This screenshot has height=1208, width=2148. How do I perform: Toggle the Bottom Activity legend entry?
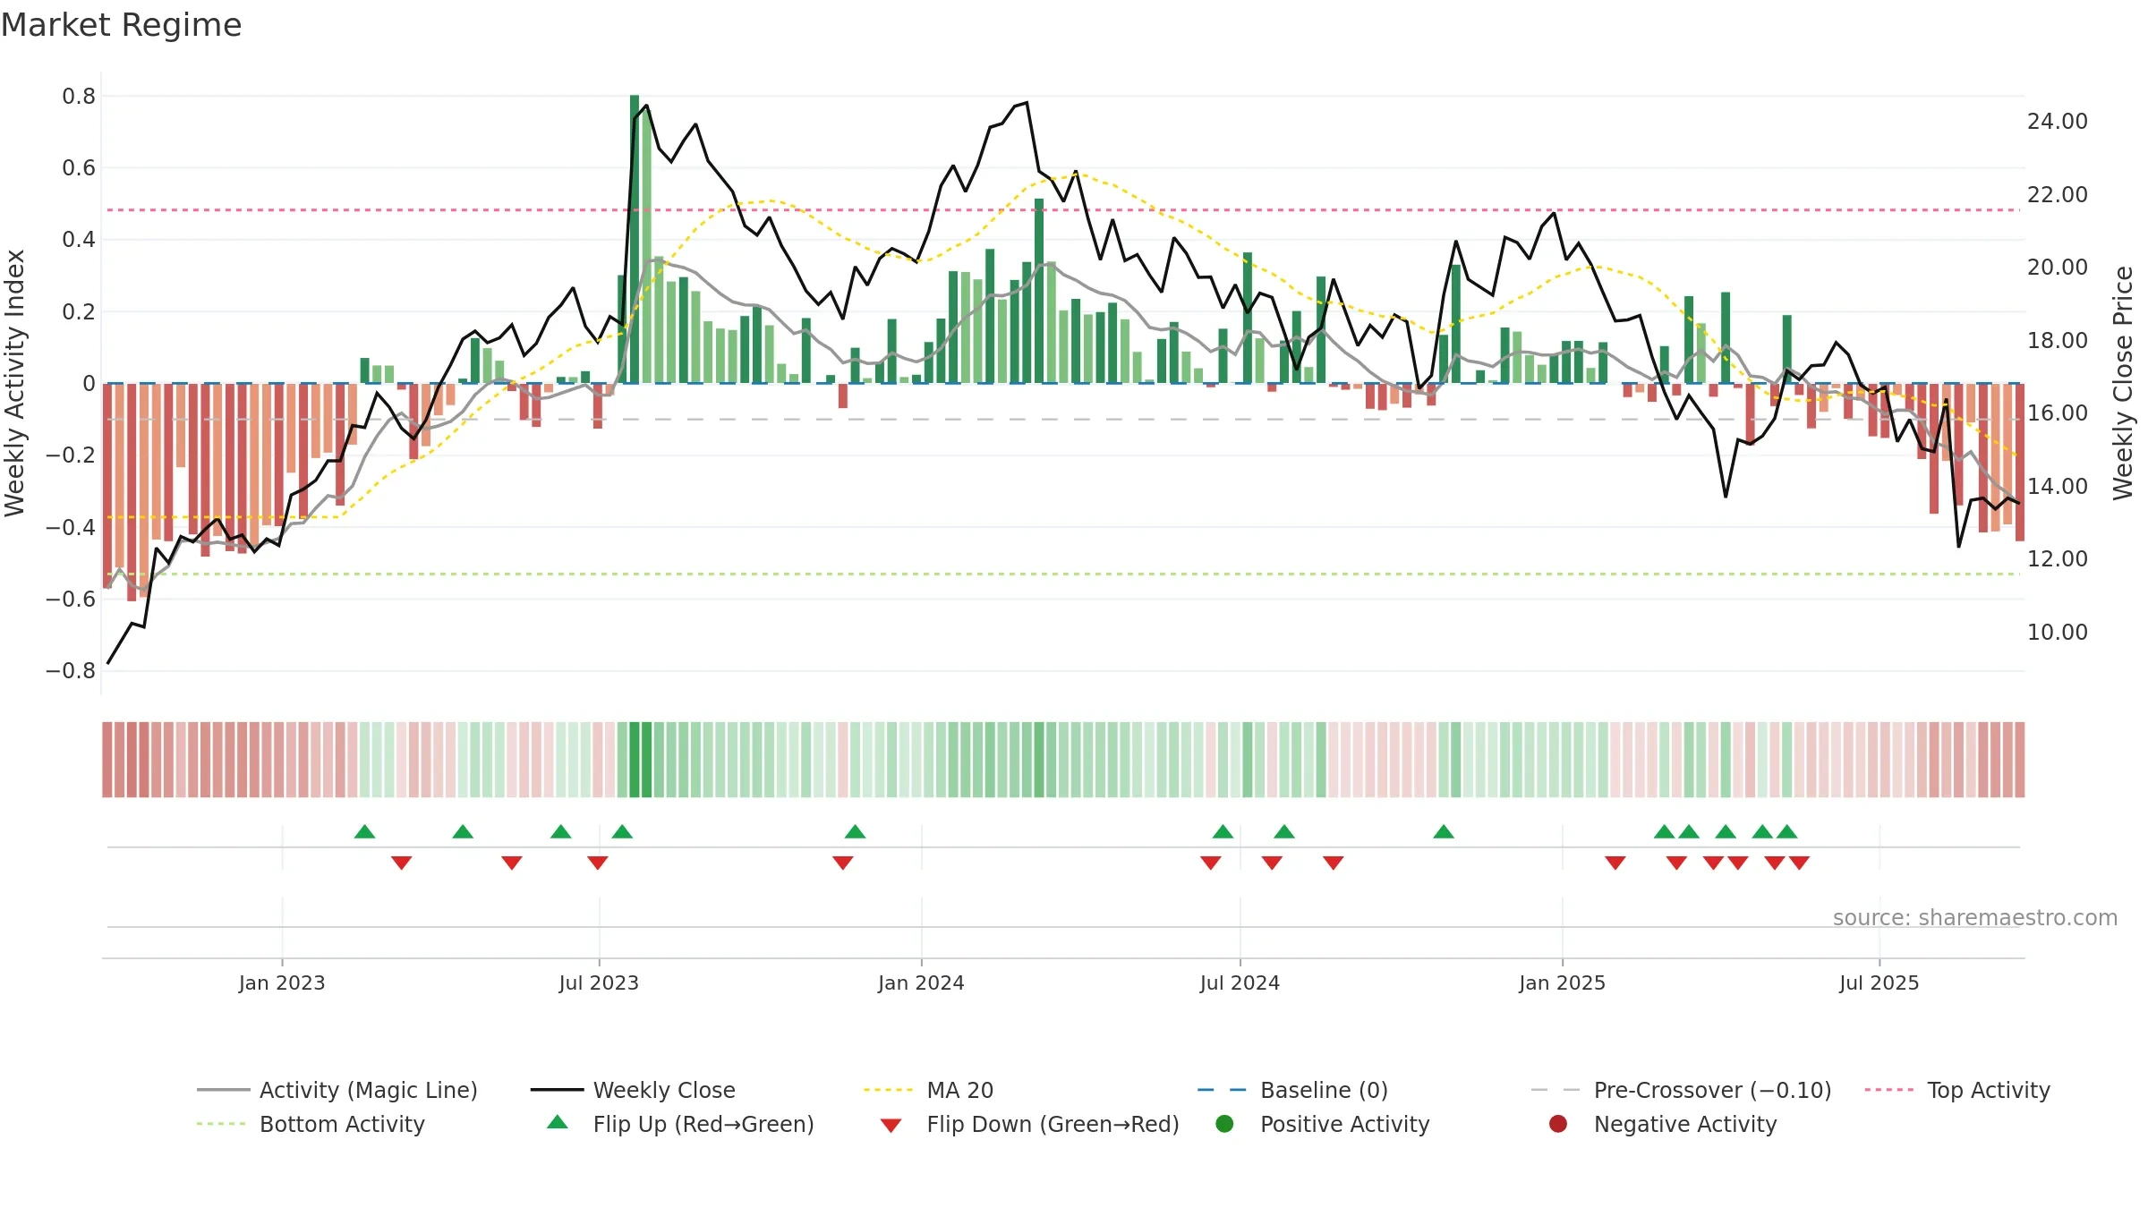coord(311,1124)
